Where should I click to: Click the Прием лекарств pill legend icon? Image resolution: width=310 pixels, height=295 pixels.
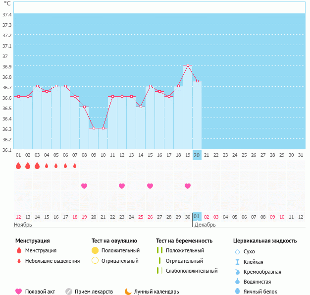click(x=69, y=292)
